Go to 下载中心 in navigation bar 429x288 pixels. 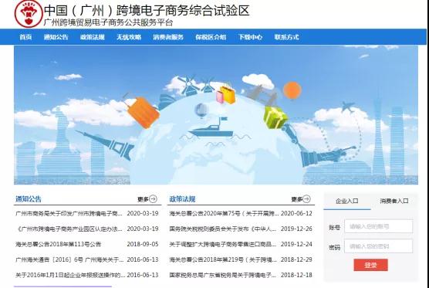[250, 37]
